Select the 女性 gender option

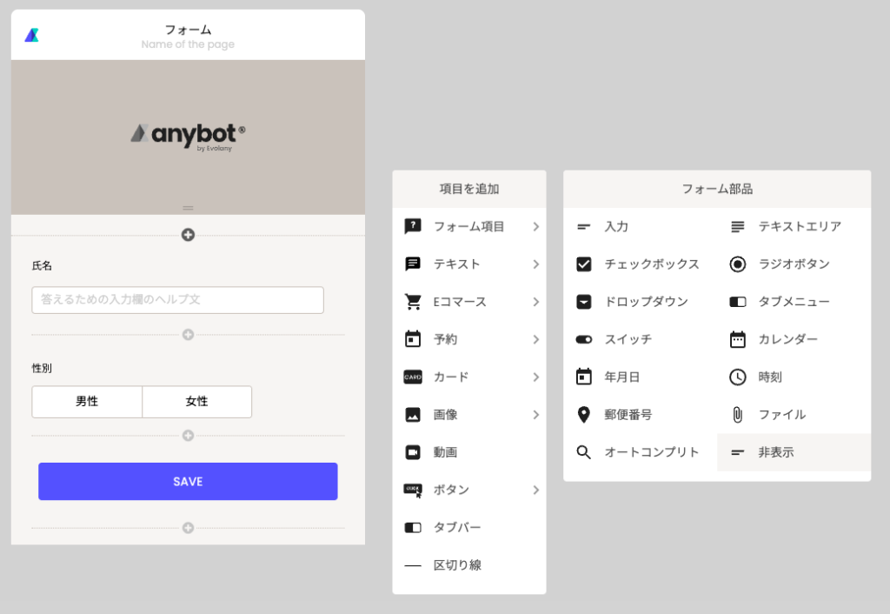(196, 402)
